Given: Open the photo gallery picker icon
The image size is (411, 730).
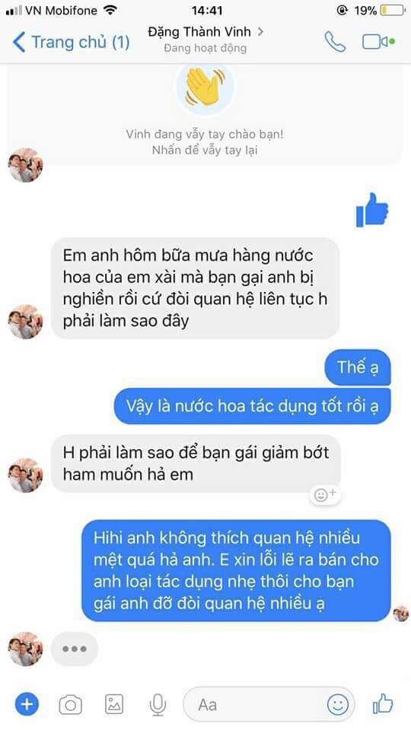Looking at the screenshot, I should point(114,704).
